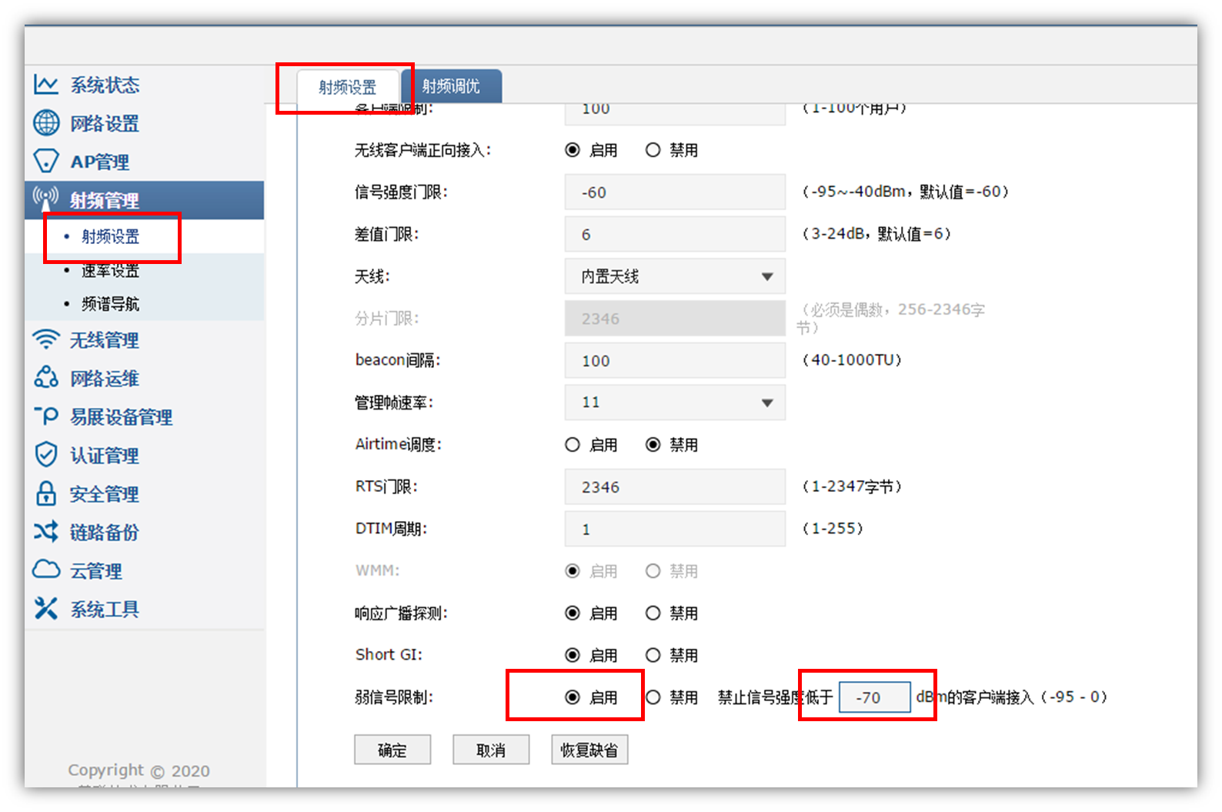
Task: Open 安全管理 menu
Action: (x=105, y=494)
